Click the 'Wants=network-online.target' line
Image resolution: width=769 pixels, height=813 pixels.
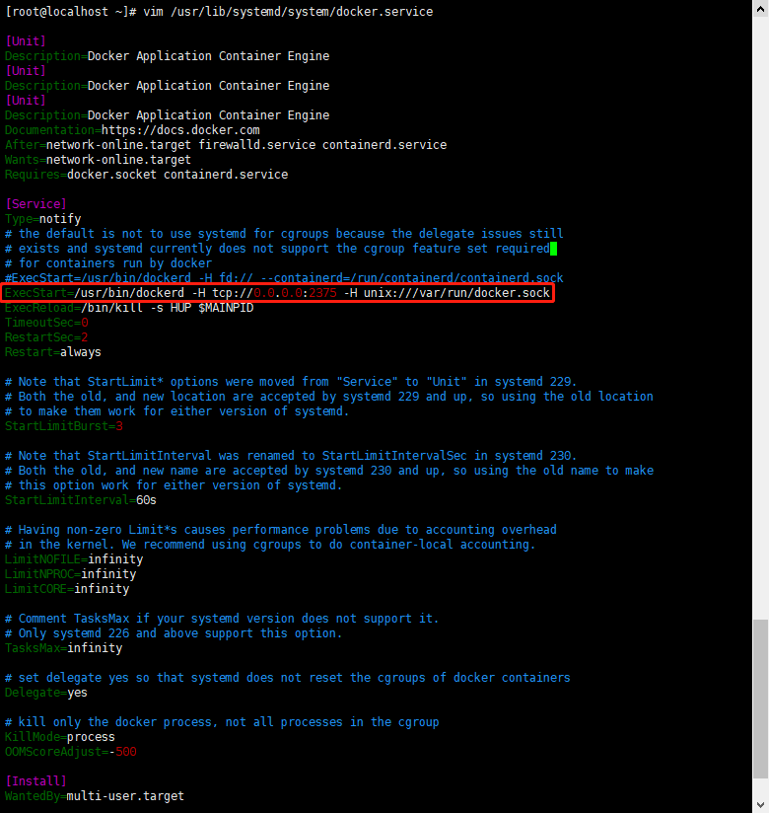(x=98, y=160)
